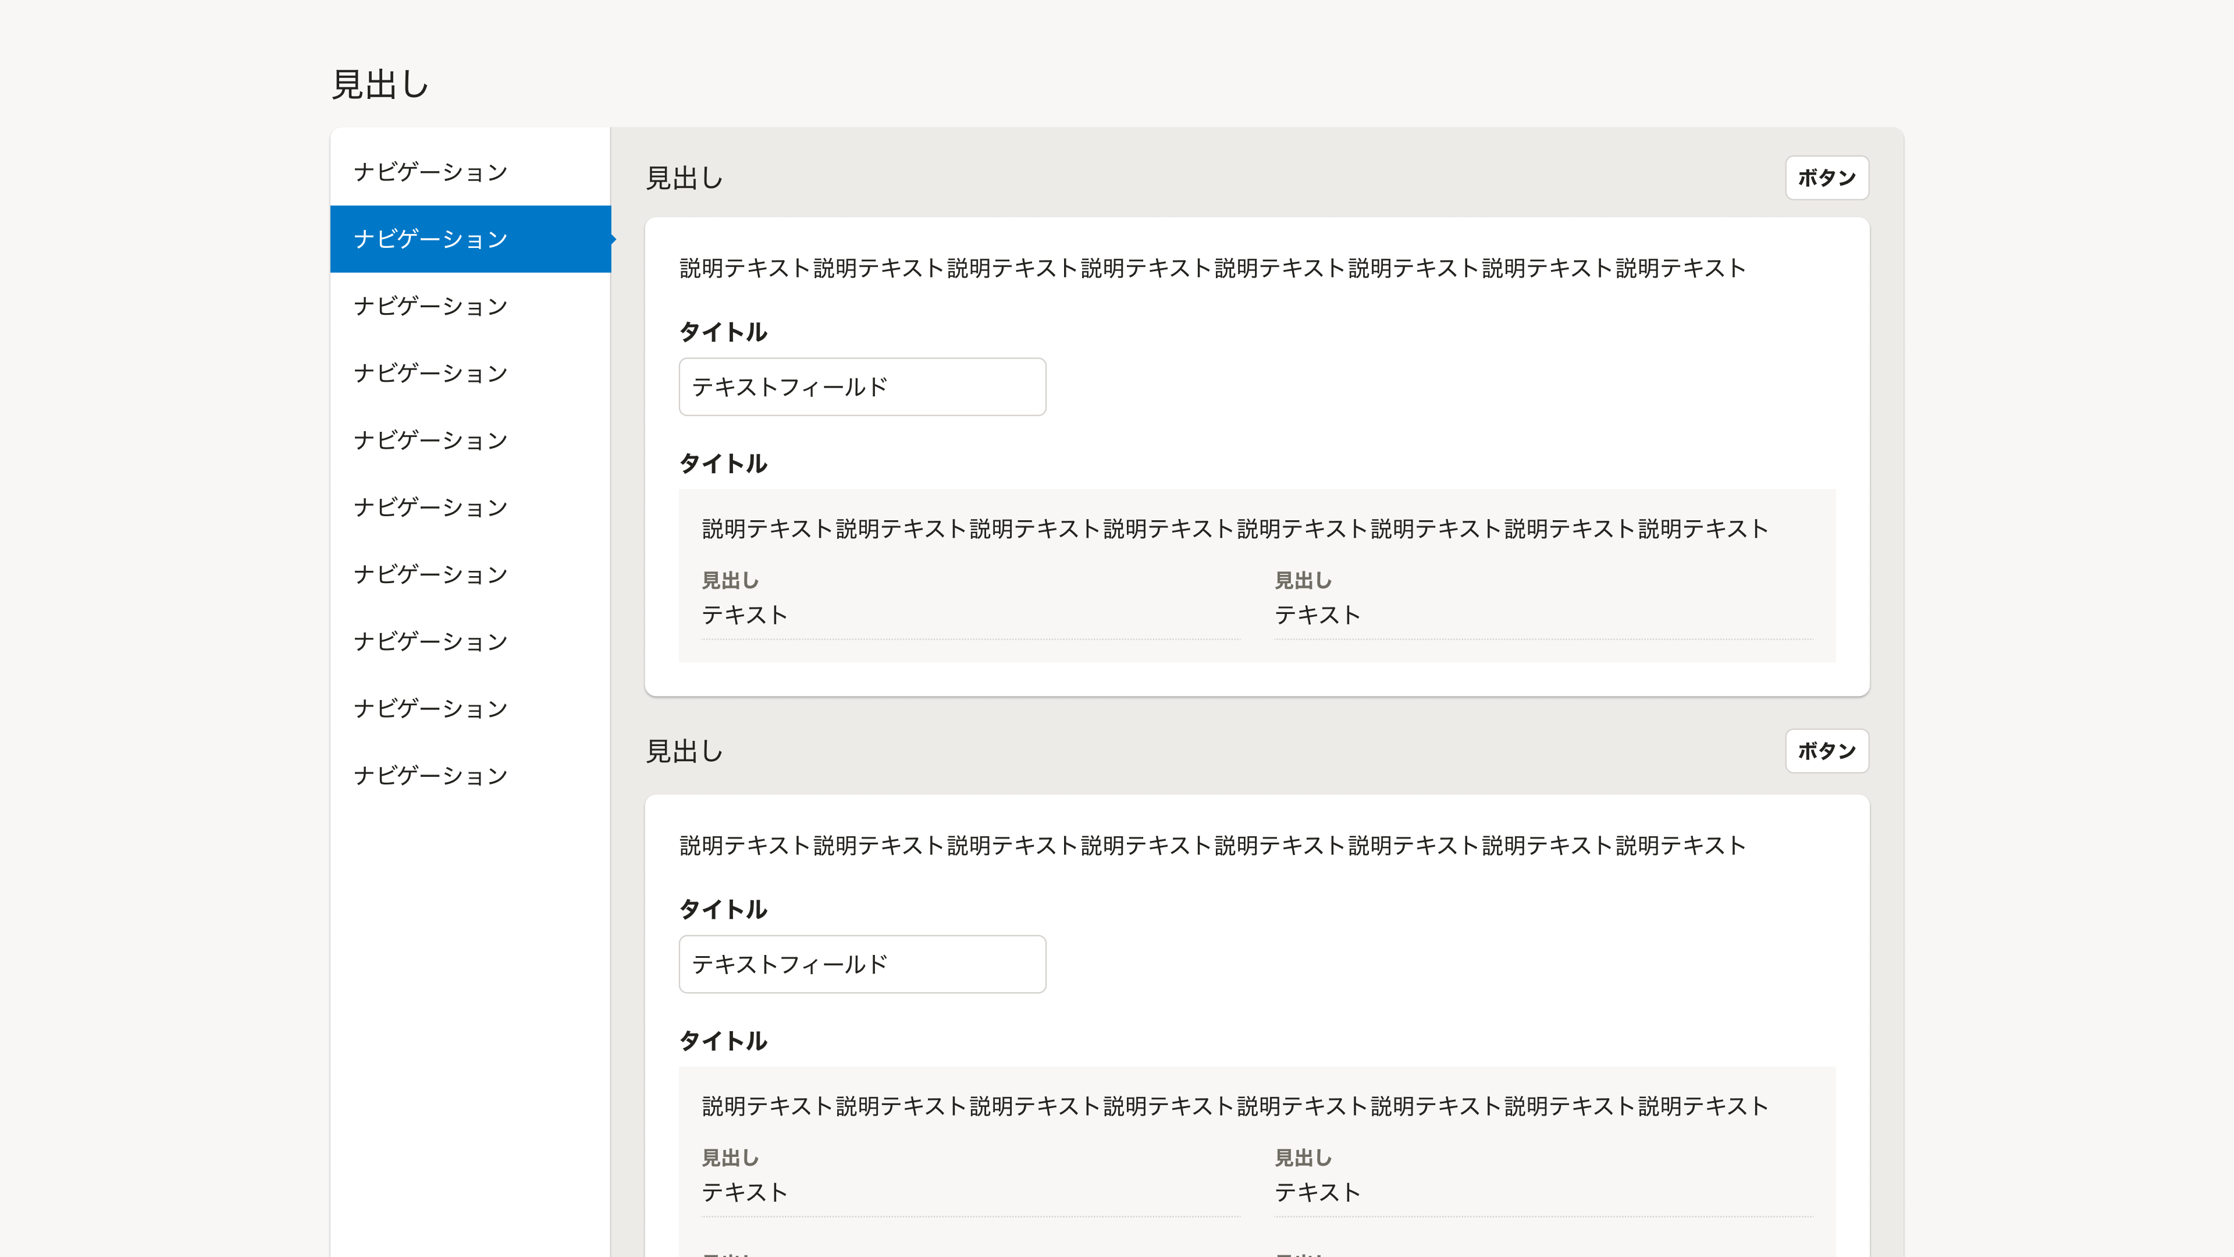Viewport: 2234px width, 1257px height.
Task: Open the third ナビゲーション sidebar item
Action: [431, 306]
